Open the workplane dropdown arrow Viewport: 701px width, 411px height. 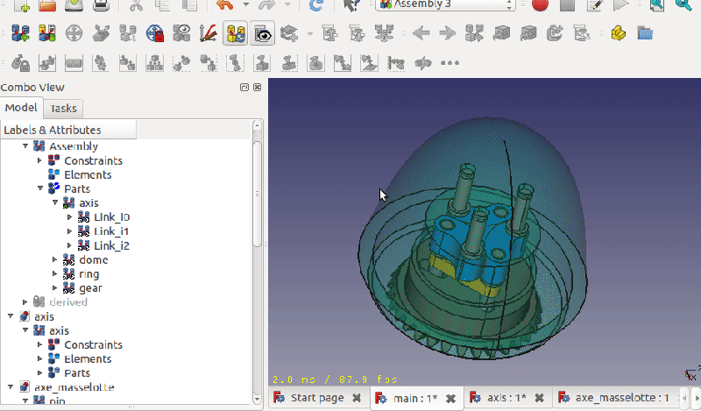(310, 33)
